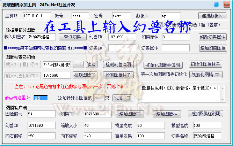Click the 输入幻兽名 text field

[42, 37]
